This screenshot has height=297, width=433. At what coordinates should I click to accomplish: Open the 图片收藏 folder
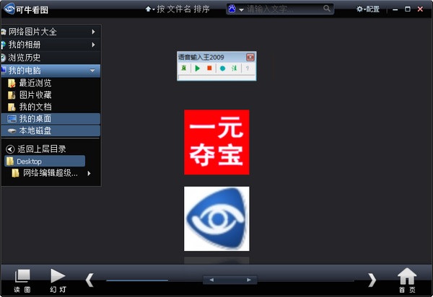pyautogui.click(x=51, y=95)
